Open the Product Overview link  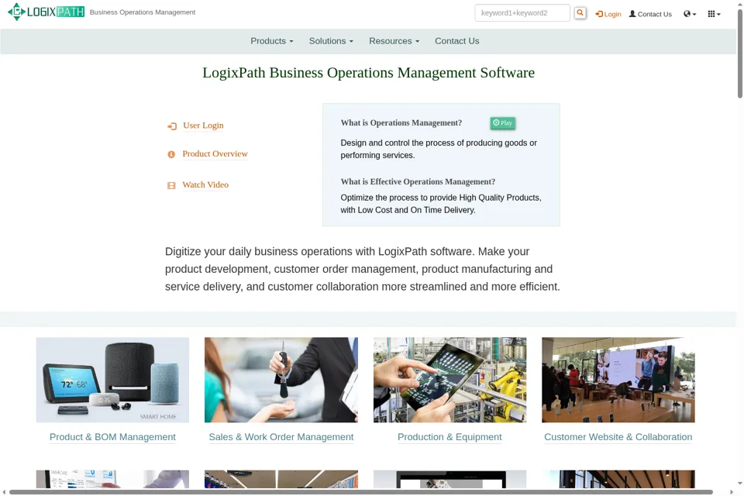pos(215,153)
